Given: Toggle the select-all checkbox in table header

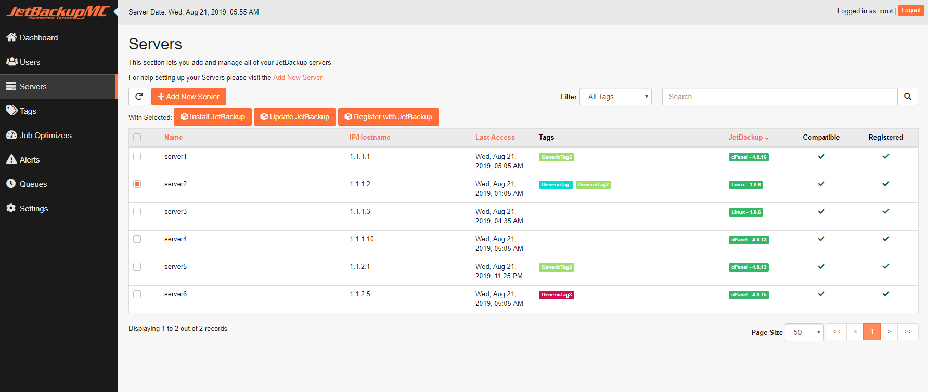Looking at the screenshot, I should pyautogui.click(x=137, y=138).
